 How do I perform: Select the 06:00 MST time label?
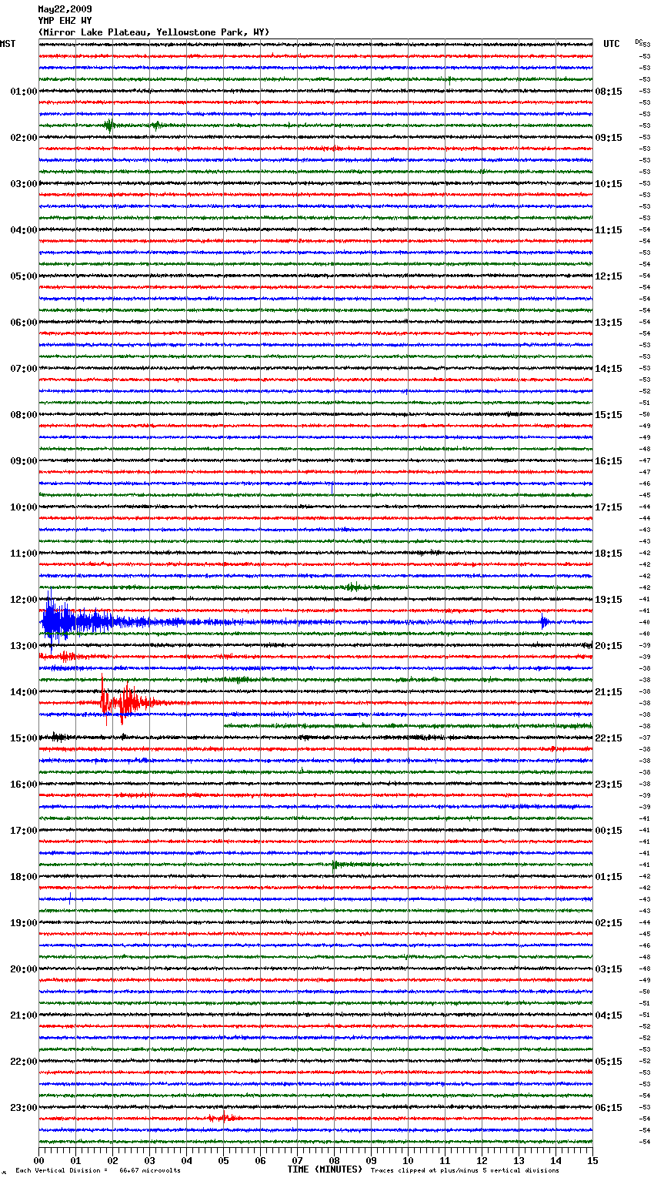(x=23, y=323)
